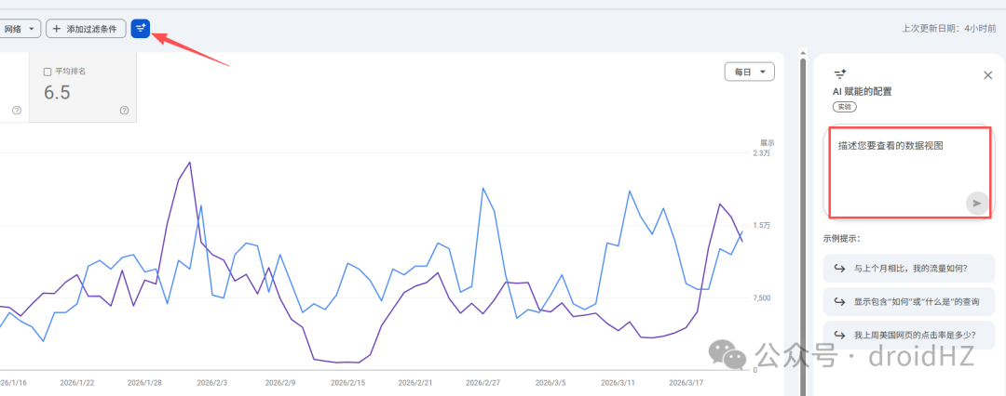This screenshot has width=1006, height=396.
Task: Close the AI 赋能的配置 panel
Action: coord(988,75)
